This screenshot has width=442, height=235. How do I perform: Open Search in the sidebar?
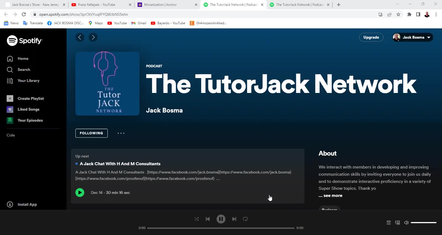coord(18,70)
